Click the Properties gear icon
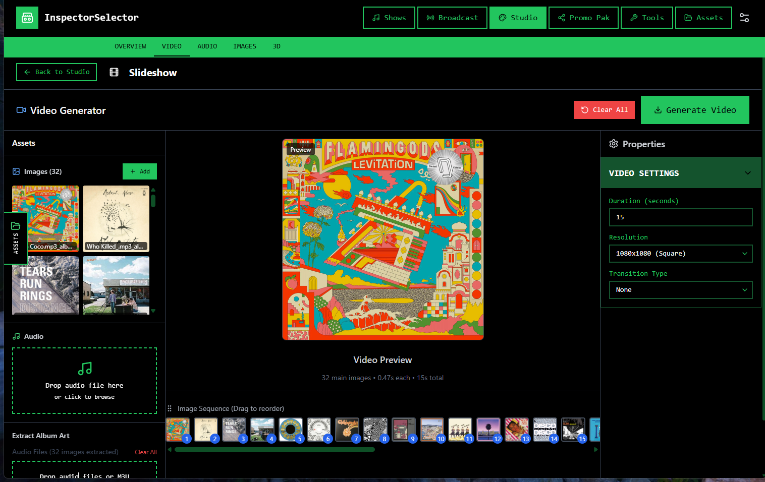765x482 pixels. (x=614, y=144)
